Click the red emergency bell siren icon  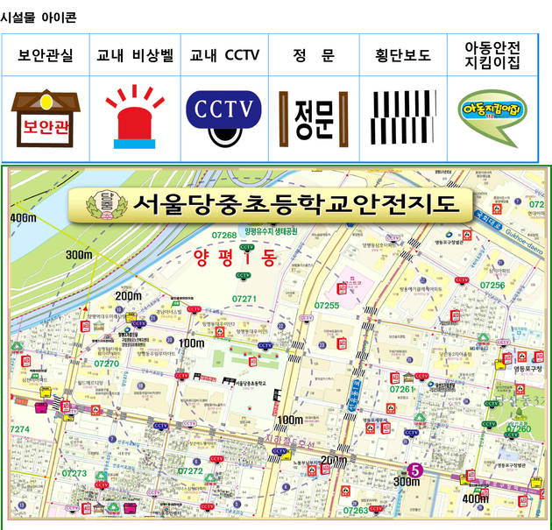coord(134,117)
